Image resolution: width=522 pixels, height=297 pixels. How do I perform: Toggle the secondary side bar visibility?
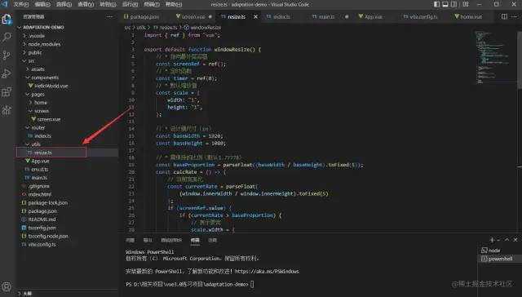click(x=453, y=4)
